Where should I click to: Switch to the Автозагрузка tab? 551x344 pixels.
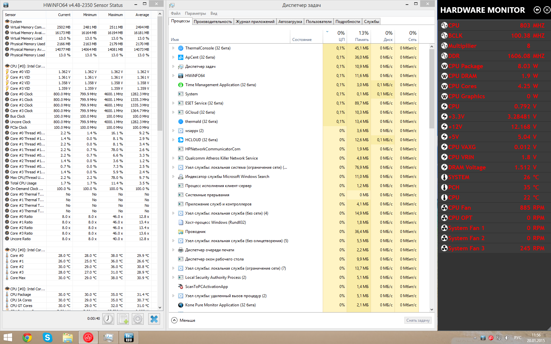point(290,22)
